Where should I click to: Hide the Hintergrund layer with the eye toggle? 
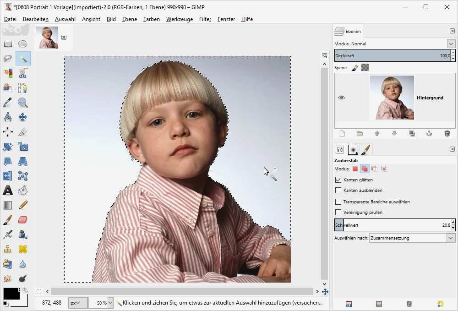click(x=341, y=98)
